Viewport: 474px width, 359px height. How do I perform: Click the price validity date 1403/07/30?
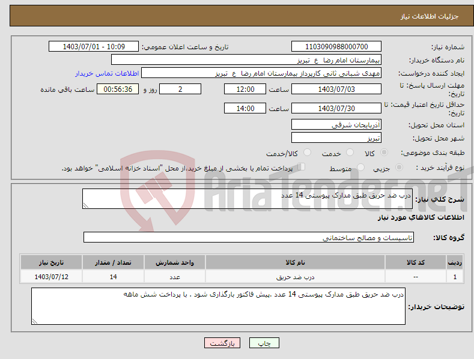[336, 108]
